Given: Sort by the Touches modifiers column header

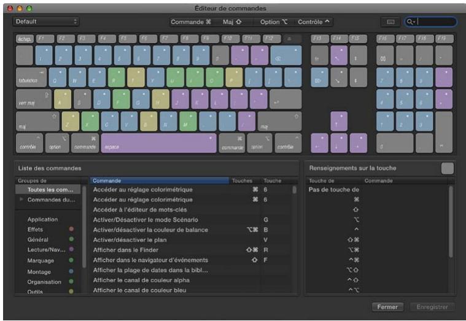Looking at the screenshot, I should pyautogui.click(x=245, y=180).
